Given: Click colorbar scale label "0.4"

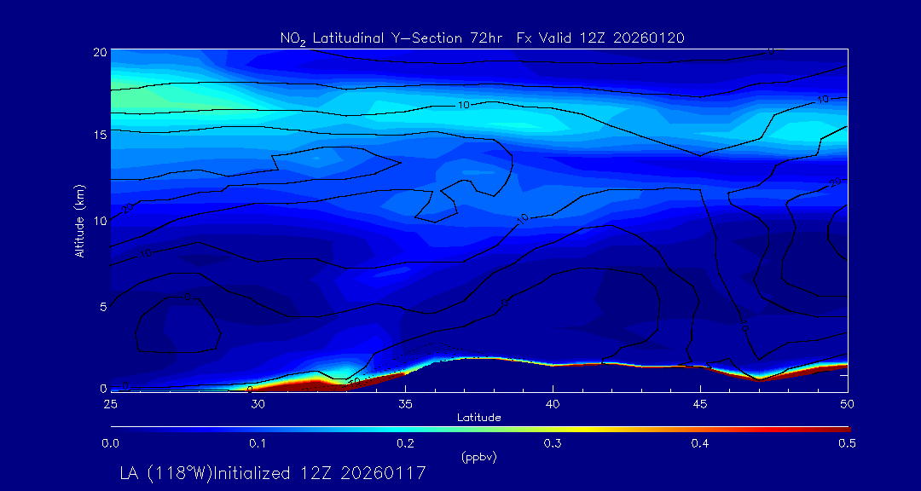Looking at the screenshot, I should coord(700,443).
